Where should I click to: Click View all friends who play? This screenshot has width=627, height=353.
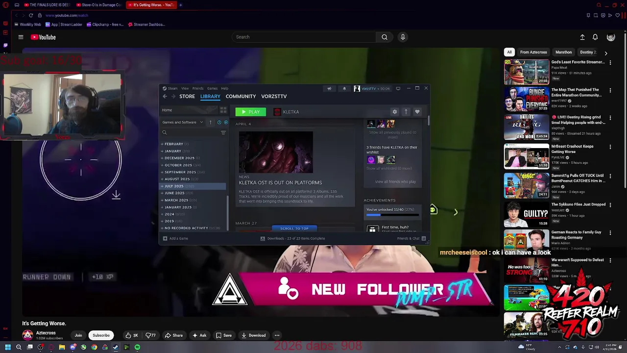click(x=395, y=182)
